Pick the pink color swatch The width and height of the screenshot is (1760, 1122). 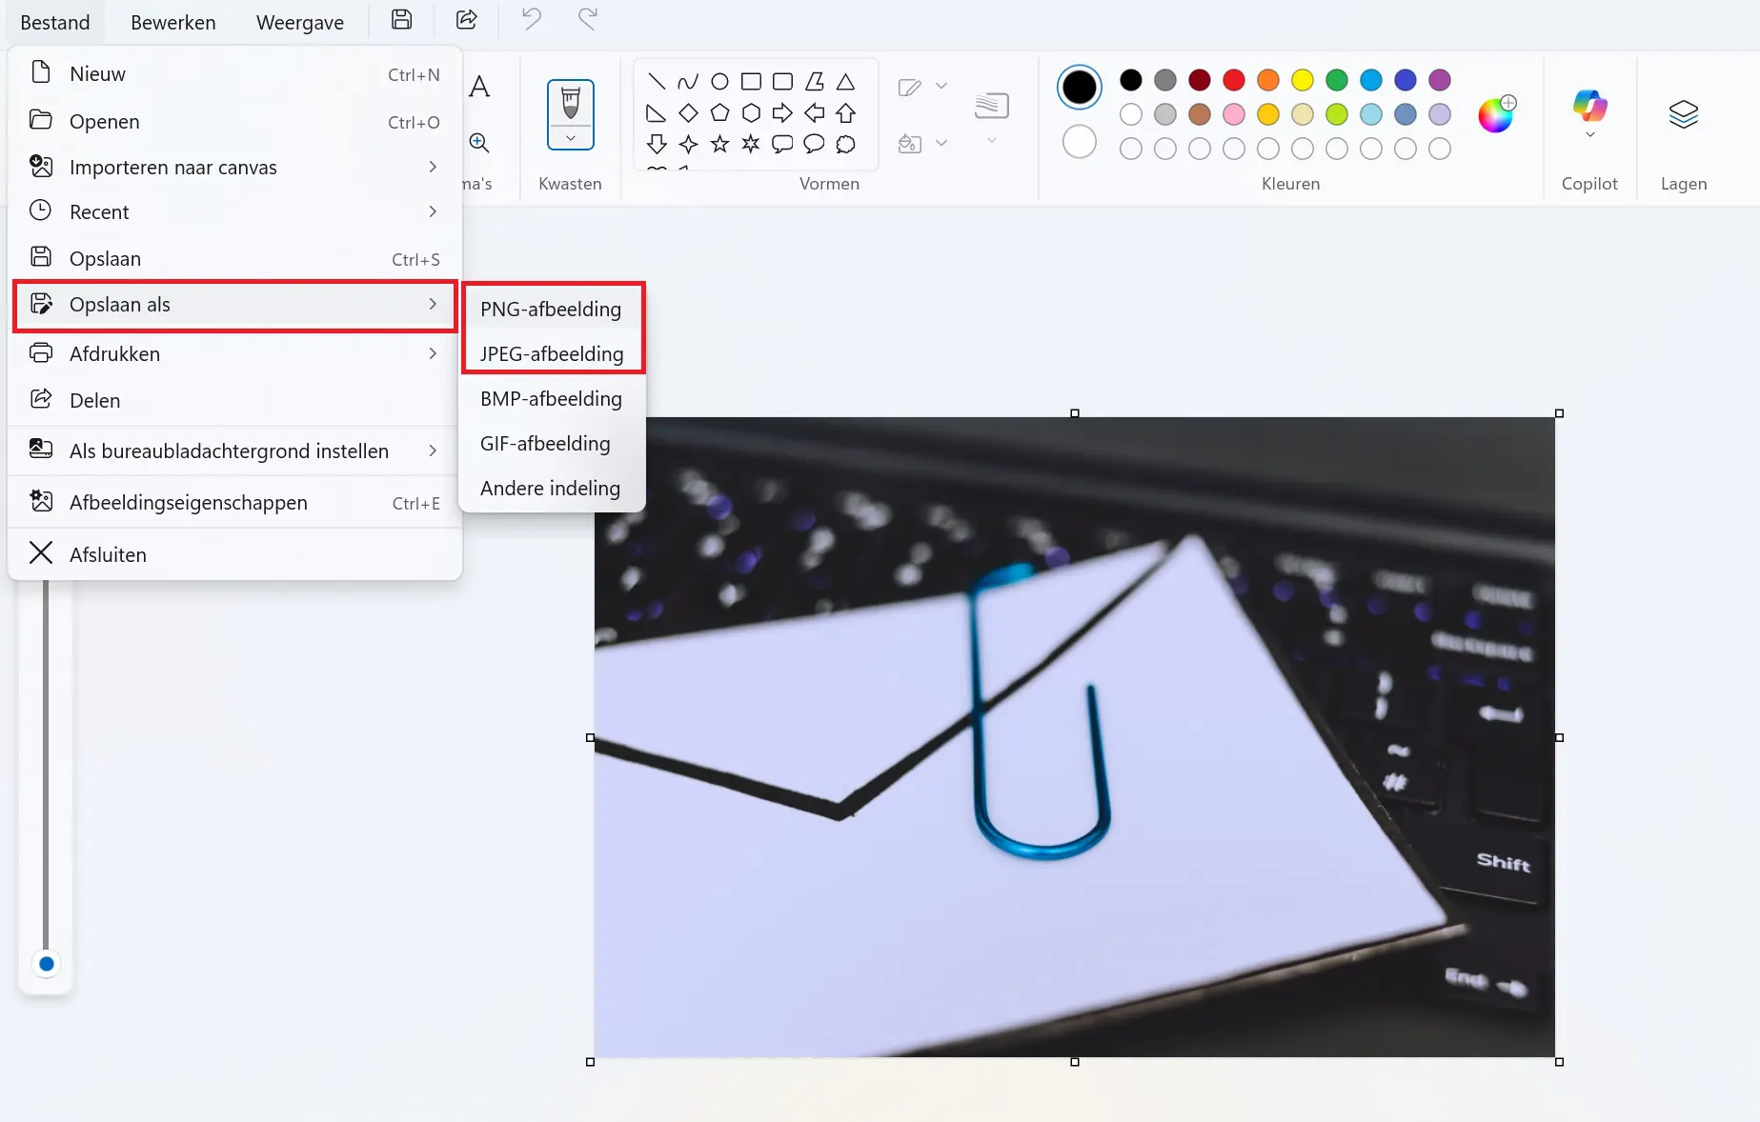(1234, 114)
